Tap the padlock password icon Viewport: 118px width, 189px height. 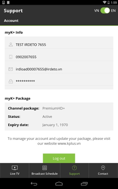[11, 81]
